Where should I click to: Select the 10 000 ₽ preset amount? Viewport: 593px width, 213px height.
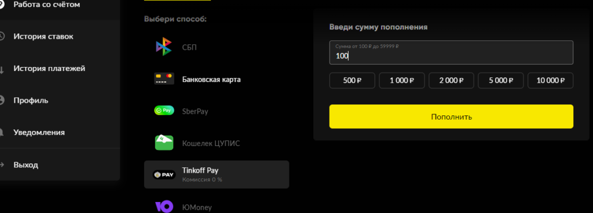pyautogui.click(x=550, y=80)
